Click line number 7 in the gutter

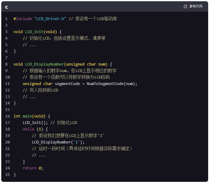click(6, 58)
